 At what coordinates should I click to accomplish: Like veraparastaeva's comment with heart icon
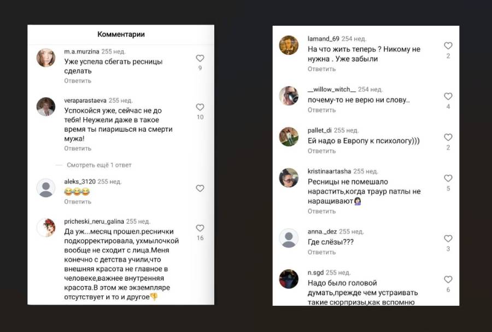pyautogui.click(x=200, y=107)
